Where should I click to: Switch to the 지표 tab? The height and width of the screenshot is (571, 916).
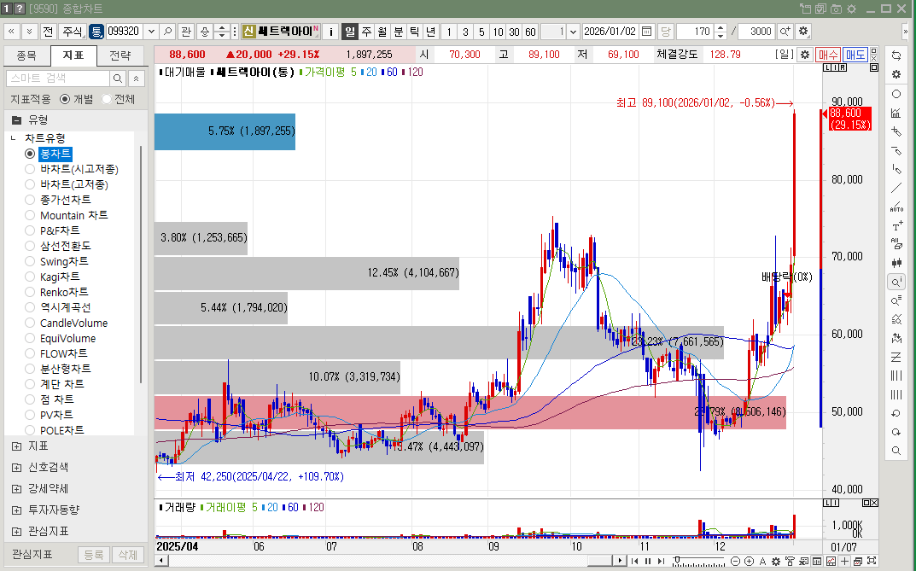click(73, 55)
